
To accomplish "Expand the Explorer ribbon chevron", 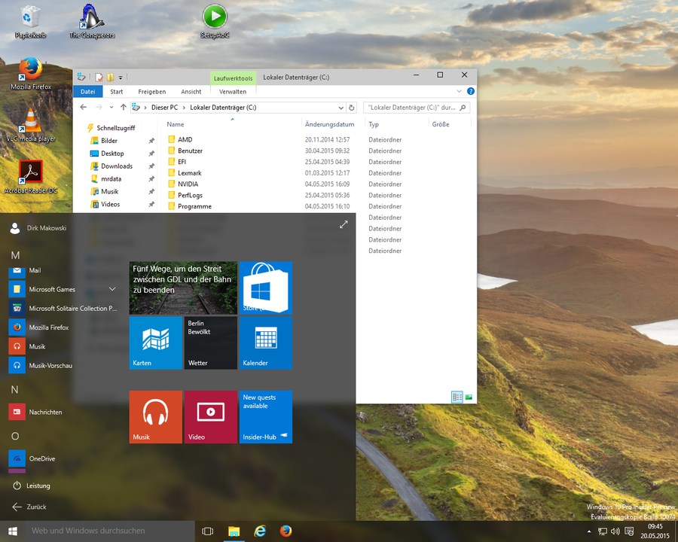I will (x=459, y=91).
